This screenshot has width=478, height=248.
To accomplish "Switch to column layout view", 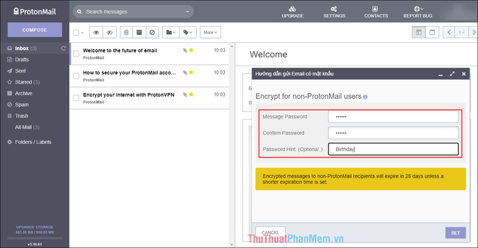I will 419,32.
